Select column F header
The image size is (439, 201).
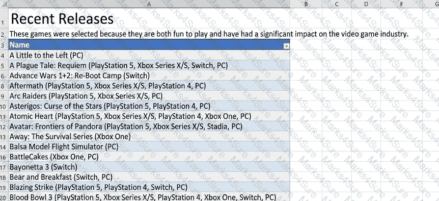pos(401,4)
